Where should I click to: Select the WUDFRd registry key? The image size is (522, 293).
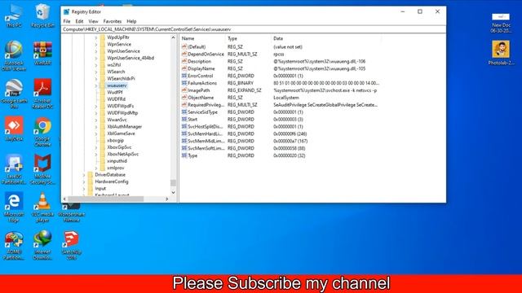116,99
